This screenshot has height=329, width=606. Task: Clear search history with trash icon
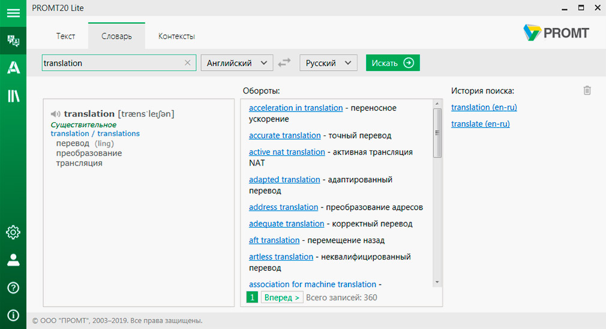click(x=587, y=90)
